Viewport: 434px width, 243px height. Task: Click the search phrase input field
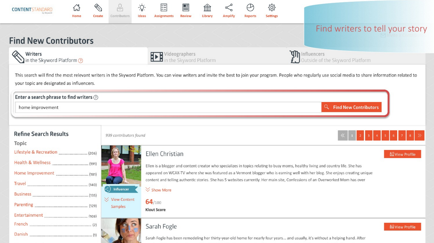pos(168,107)
